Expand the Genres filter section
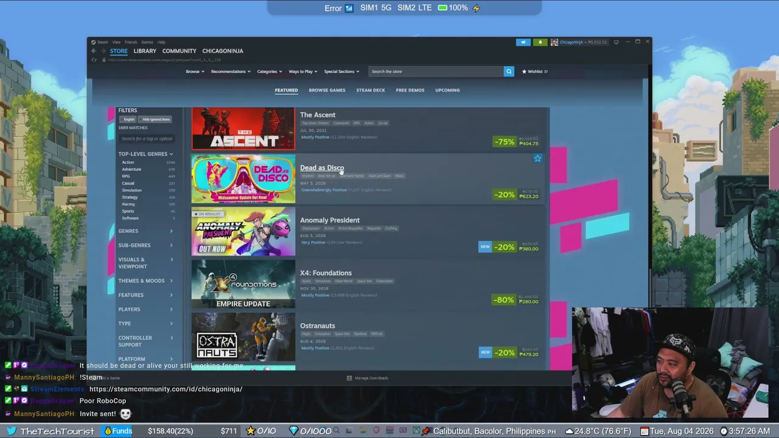Image resolution: width=779 pixels, height=438 pixels. 145,231
